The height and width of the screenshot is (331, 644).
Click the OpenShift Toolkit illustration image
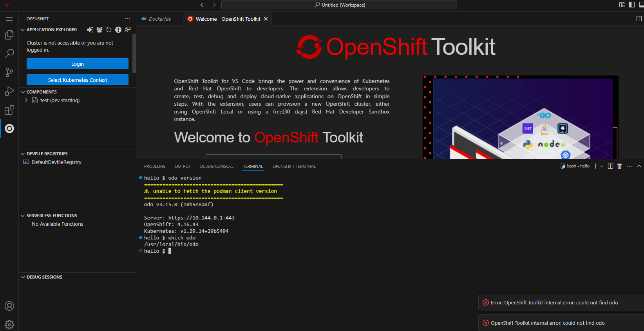[521, 117]
